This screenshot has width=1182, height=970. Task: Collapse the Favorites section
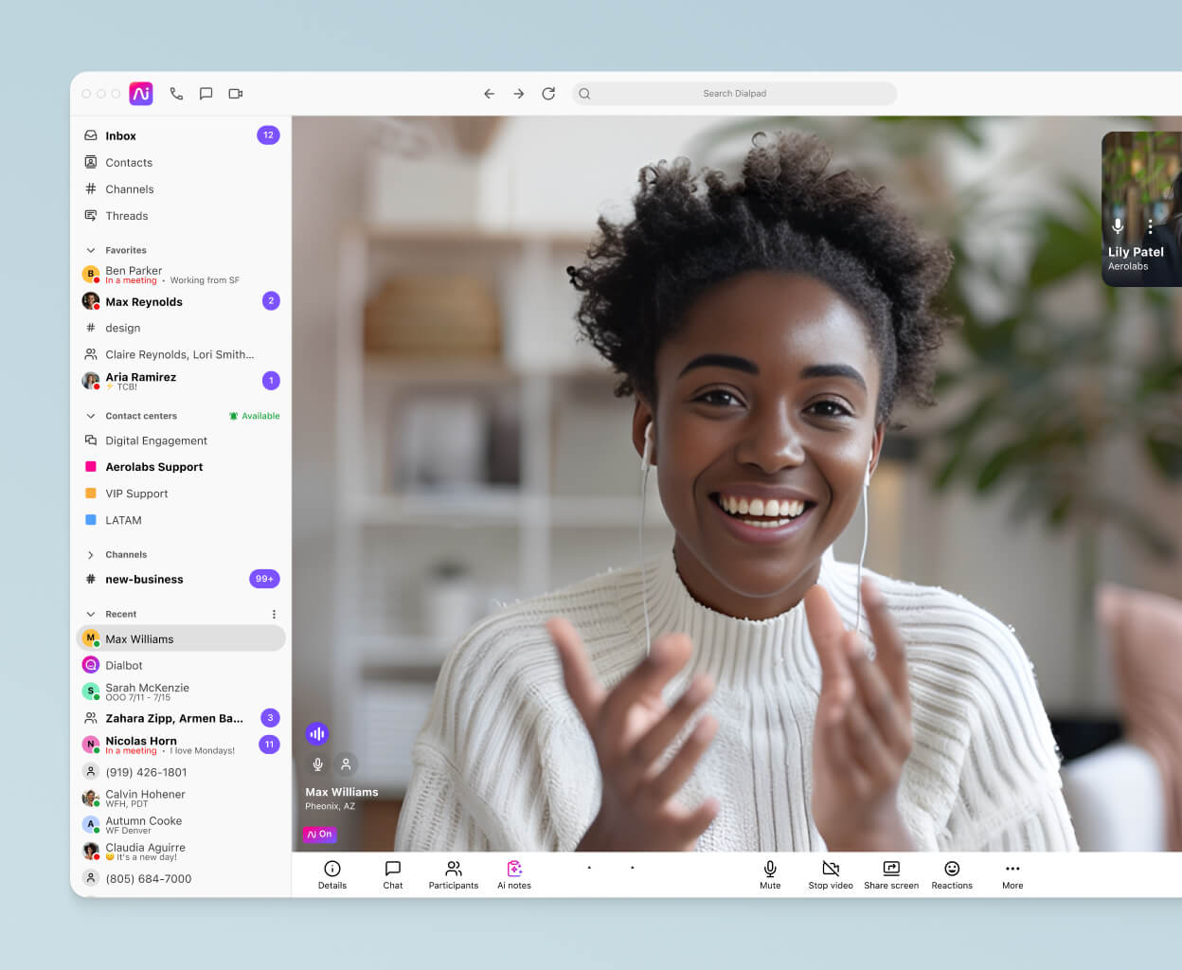(x=90, y=249)
